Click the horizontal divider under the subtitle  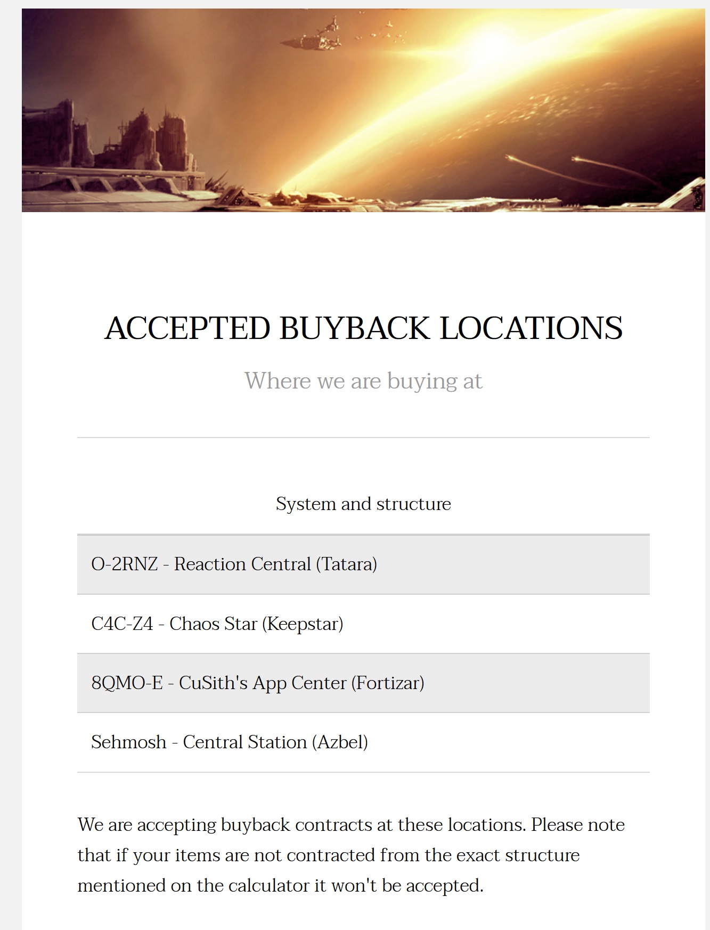363,438
